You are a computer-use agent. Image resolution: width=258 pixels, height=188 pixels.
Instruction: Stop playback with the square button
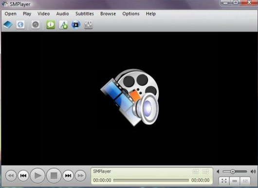(54, 176)
